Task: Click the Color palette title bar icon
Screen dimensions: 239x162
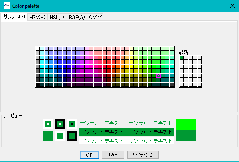Action: click(x=7, y=6)
